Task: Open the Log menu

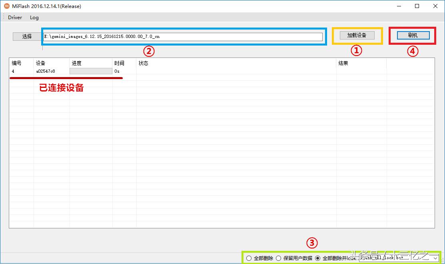Action: click(x=34, y=17)
